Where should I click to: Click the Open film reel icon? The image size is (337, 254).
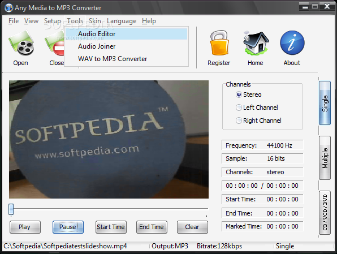[x=21, y=43]
